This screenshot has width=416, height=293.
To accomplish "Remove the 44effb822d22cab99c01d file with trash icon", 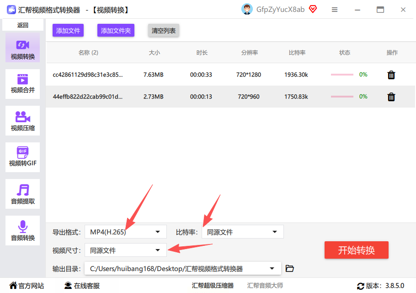I will 391,97.
